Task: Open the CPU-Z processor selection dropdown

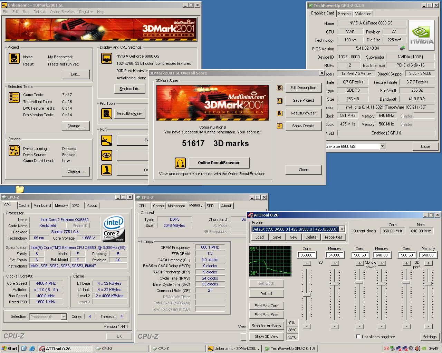Action: click(x=64, y=316)
